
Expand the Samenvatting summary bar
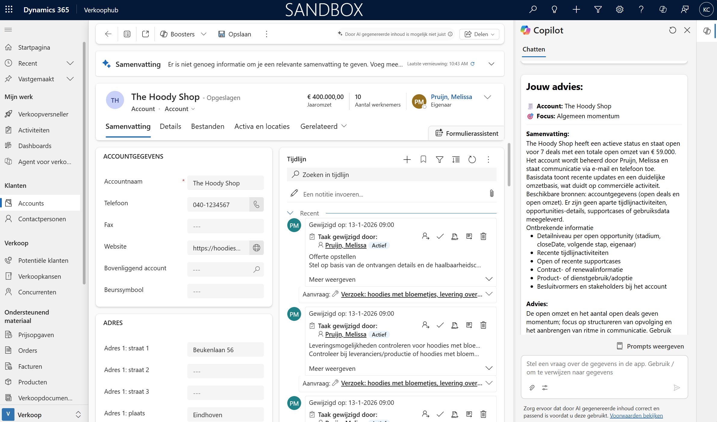491,64
